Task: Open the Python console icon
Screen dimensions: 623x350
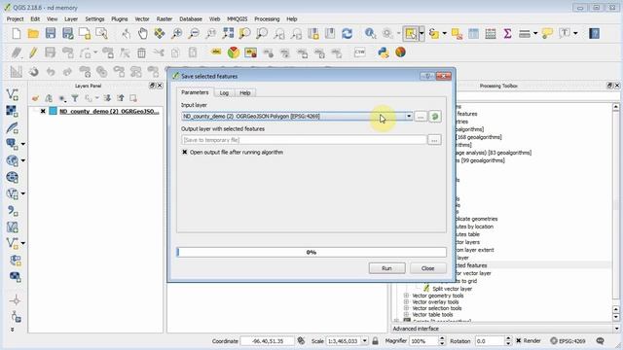Action: [x=384, y=52]
